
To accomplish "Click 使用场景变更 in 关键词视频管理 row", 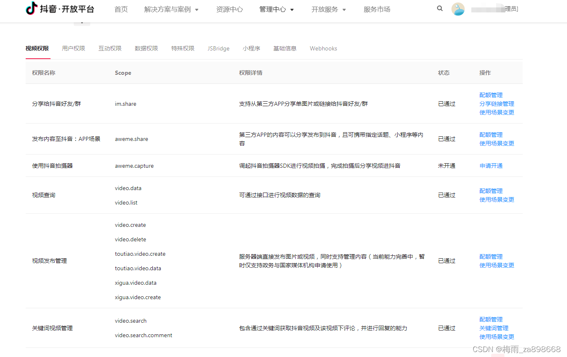I will tap(497, 337).
